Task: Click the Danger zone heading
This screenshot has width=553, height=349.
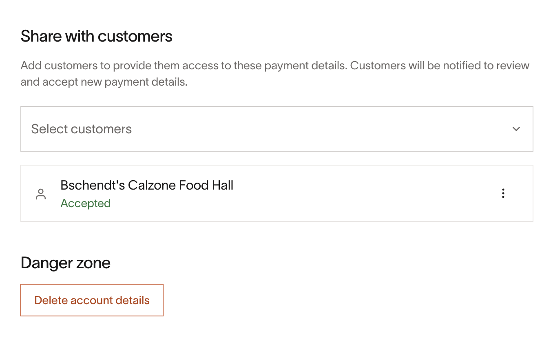Action: [x=66, y=263]
